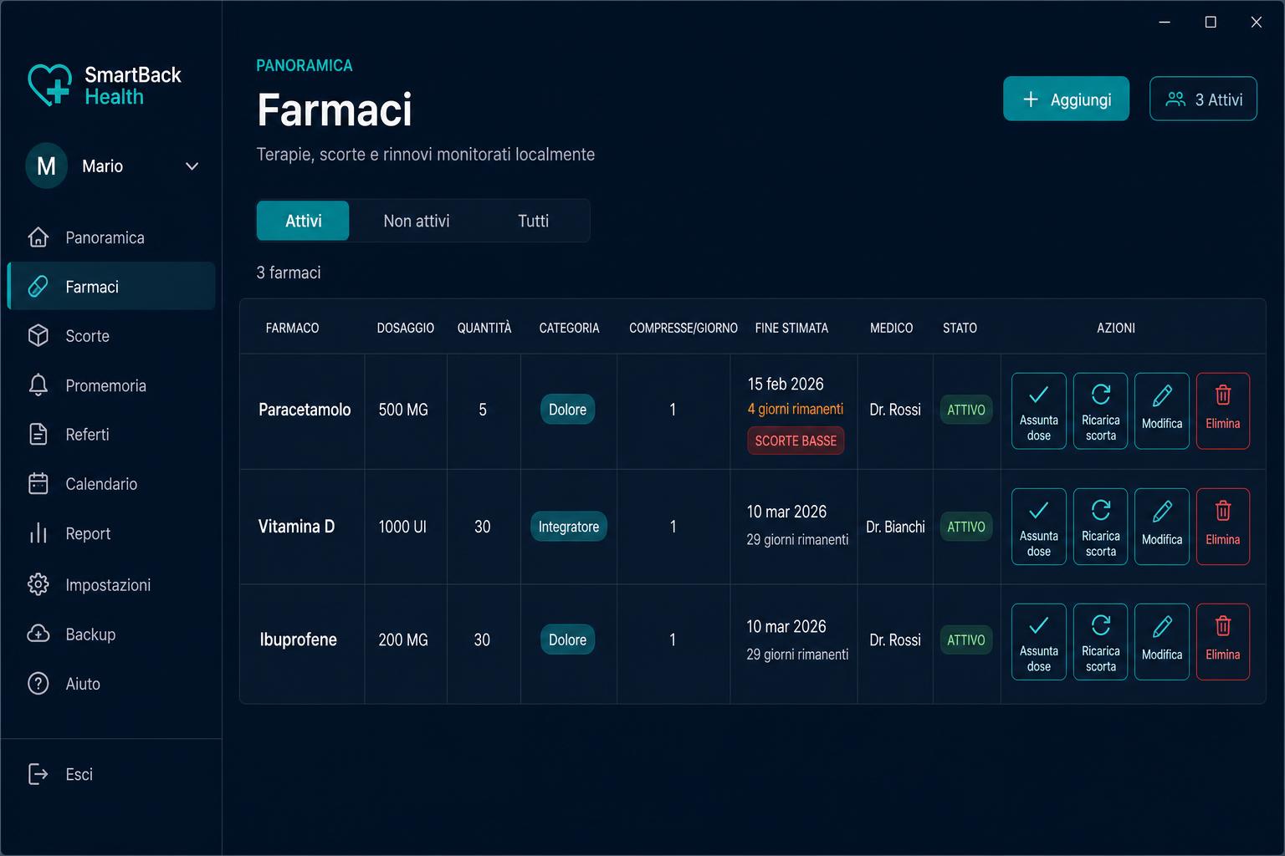Click the ATTIVO status badge for Vitamina D
The image size is (1285, 856).
coord(966,527)
